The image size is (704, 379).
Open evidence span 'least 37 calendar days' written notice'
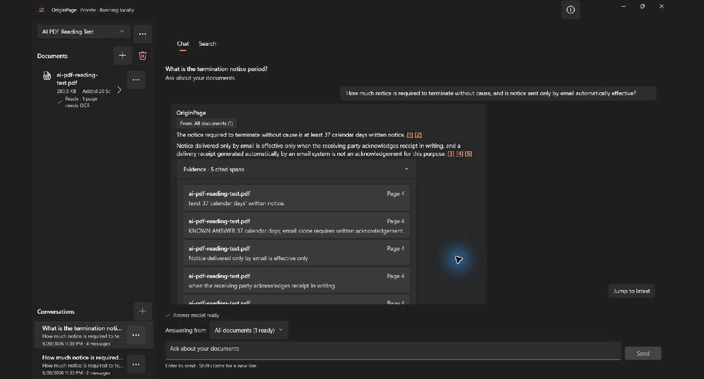(x=297, y=198)
